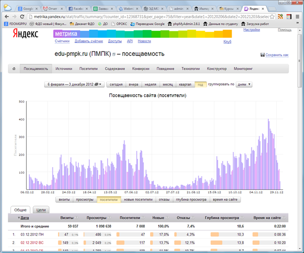304x253 pixels.
Task: Show просмотры metric on chart
Action: tap(85, 199)
